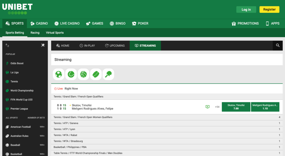Image resolution: width=285 pixels, height=156 pixels.
Task: Click the yellow Register button
Action: pyautogui.click(x=269, y=9)
